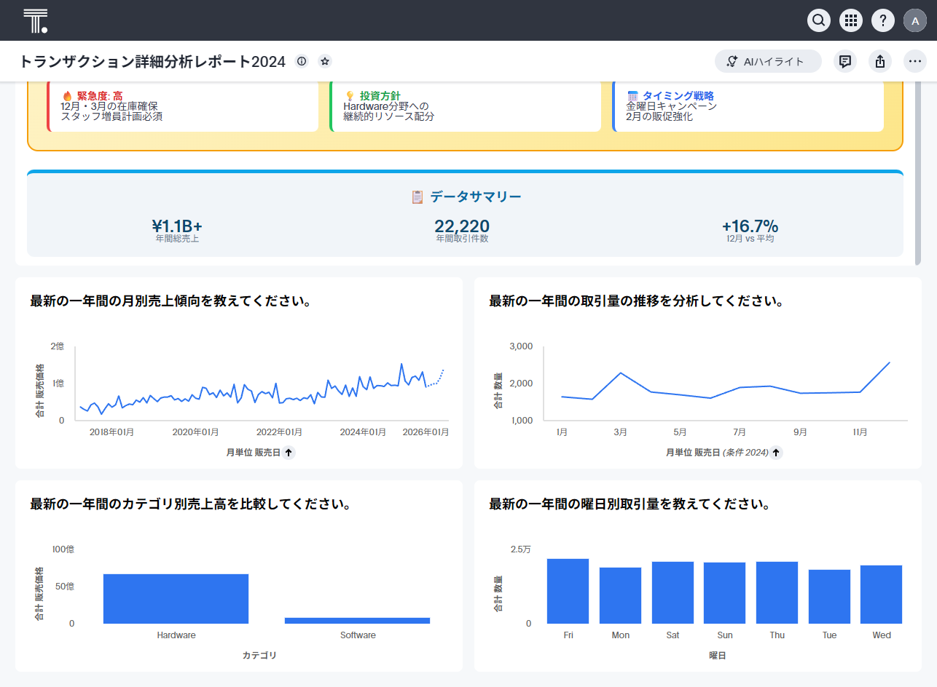Click the ¥1.1B+ annual sales value
937x687 pixels.
point(177,226)
